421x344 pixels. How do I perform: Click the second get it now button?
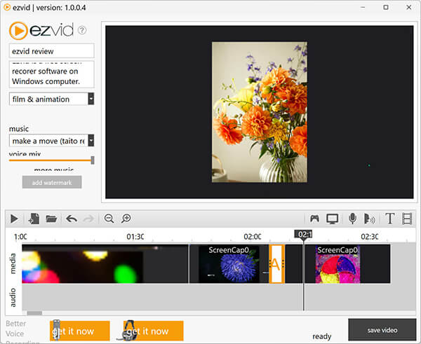pos(153,331)
